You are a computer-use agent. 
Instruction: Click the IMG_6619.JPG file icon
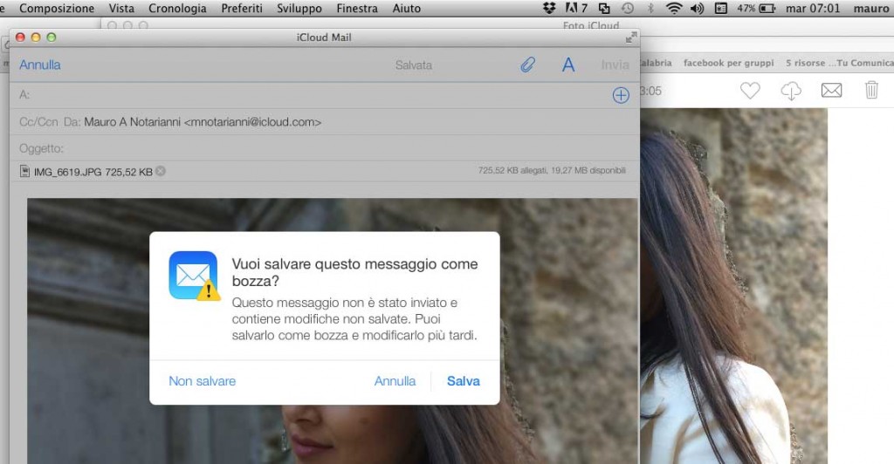pyautogui.click(x=24, y=171)
